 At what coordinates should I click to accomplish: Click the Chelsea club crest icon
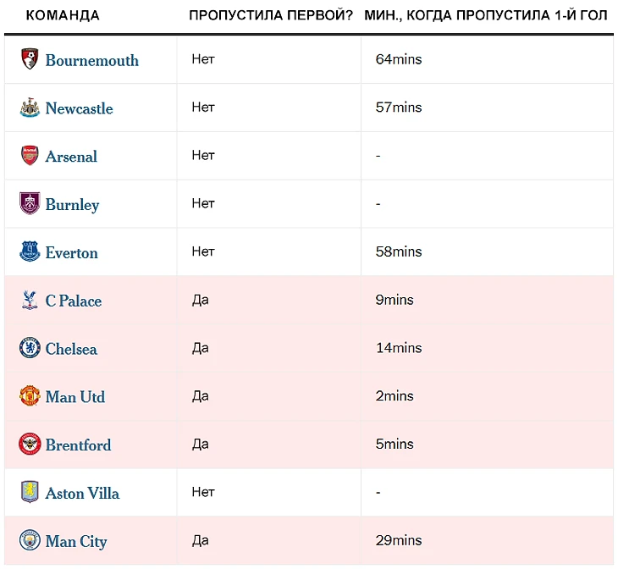[x=30, y=348]
